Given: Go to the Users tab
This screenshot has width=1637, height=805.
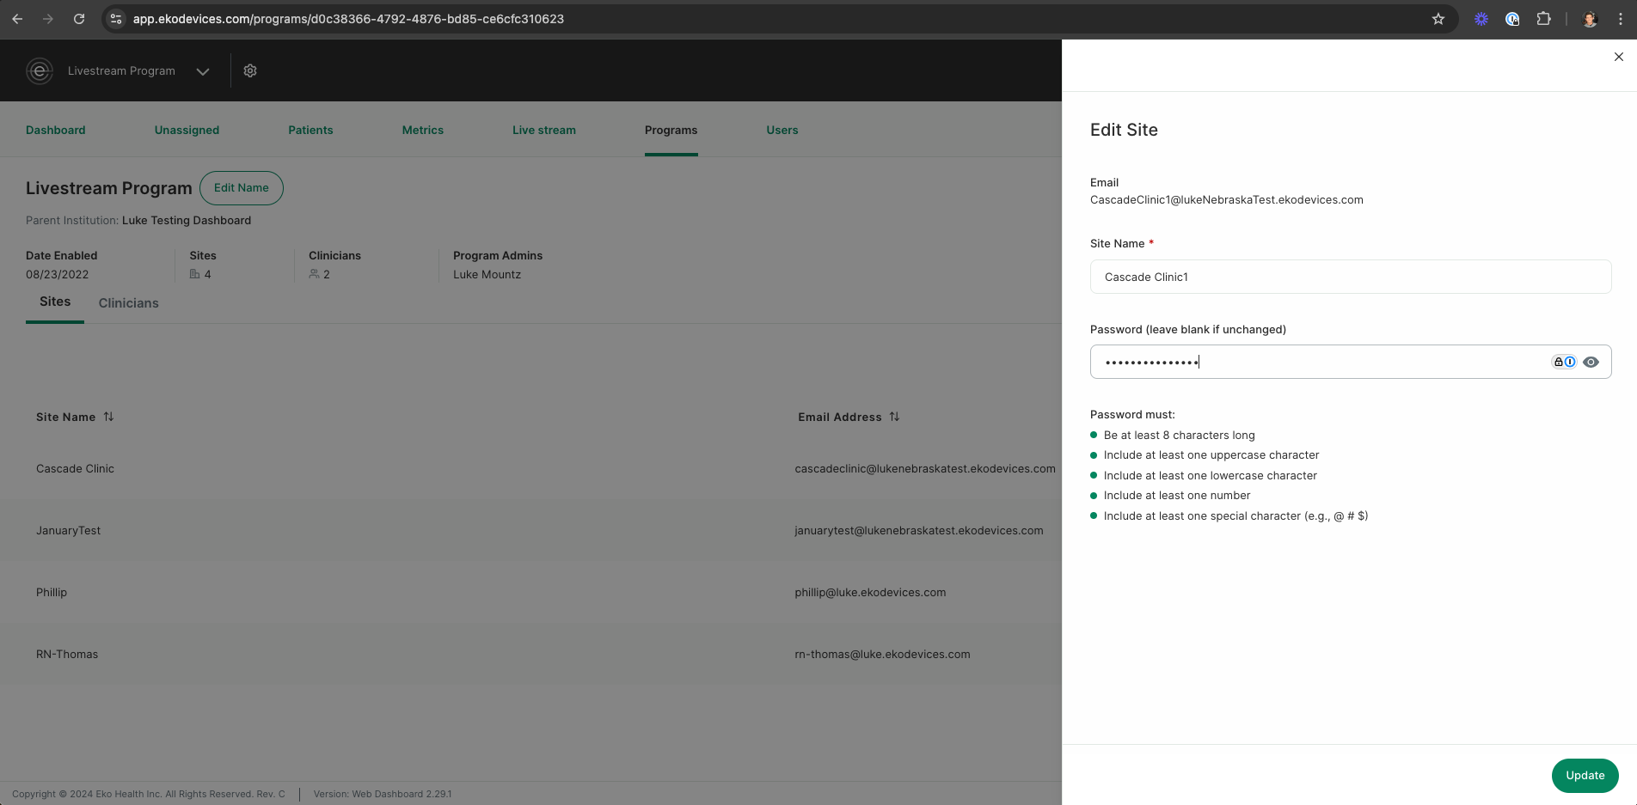Looking at the screenshot, I should tap(782, 130).
